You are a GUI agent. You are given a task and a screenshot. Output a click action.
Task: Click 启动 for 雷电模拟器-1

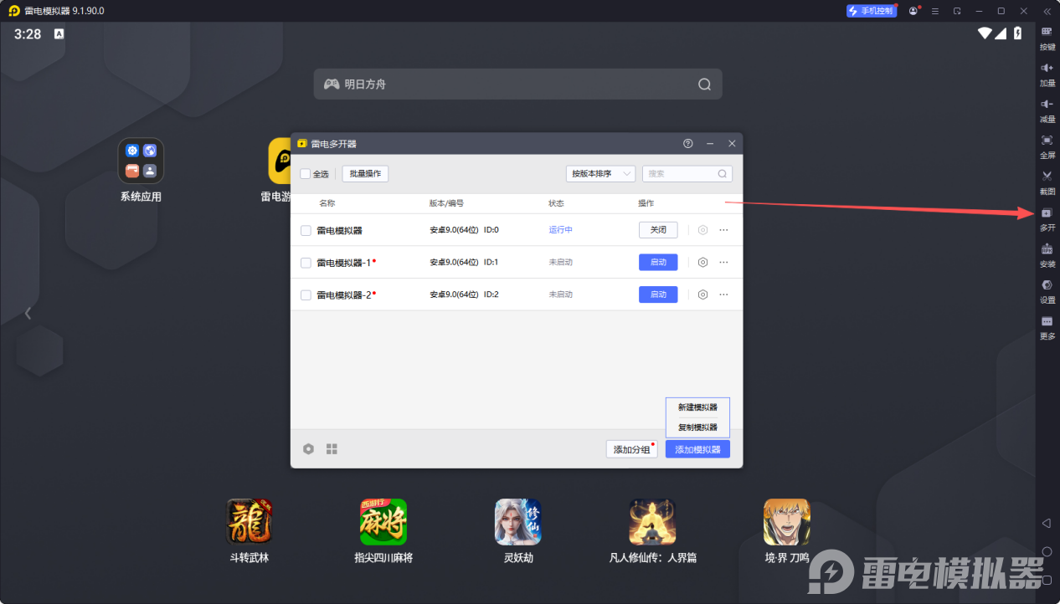click(x=658, y=262)
